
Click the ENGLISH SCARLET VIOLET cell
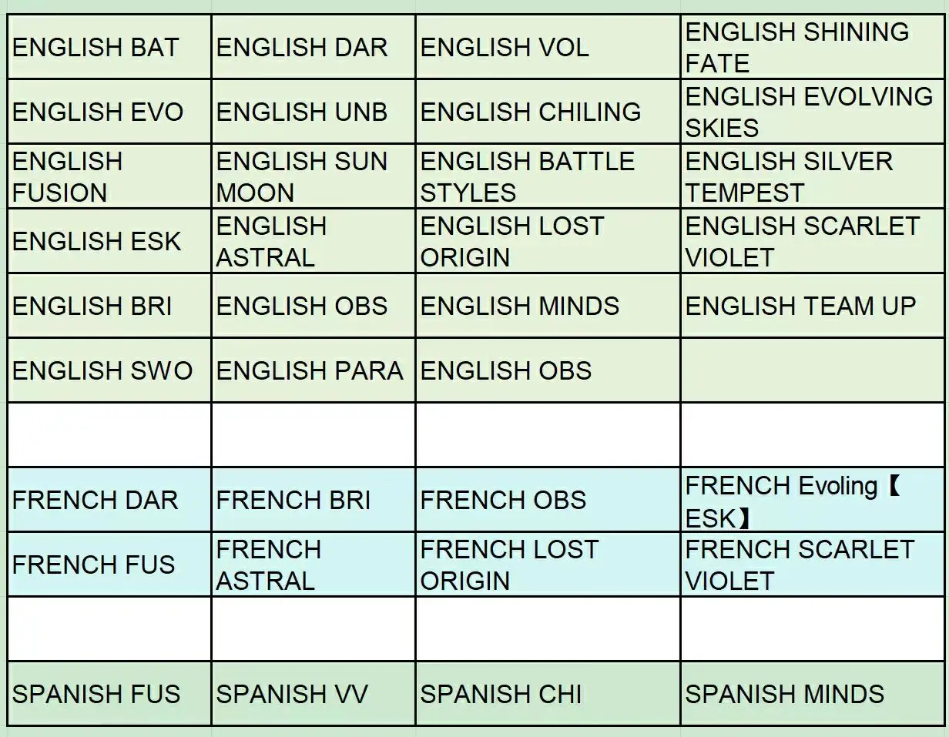point(812,241)
